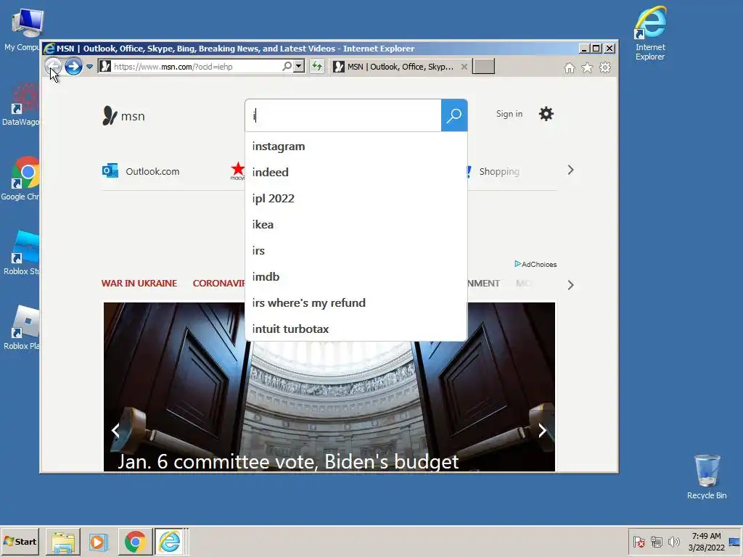Open Google Chrome from taskbar
The image size is (743, 557).
coord(135,541)
